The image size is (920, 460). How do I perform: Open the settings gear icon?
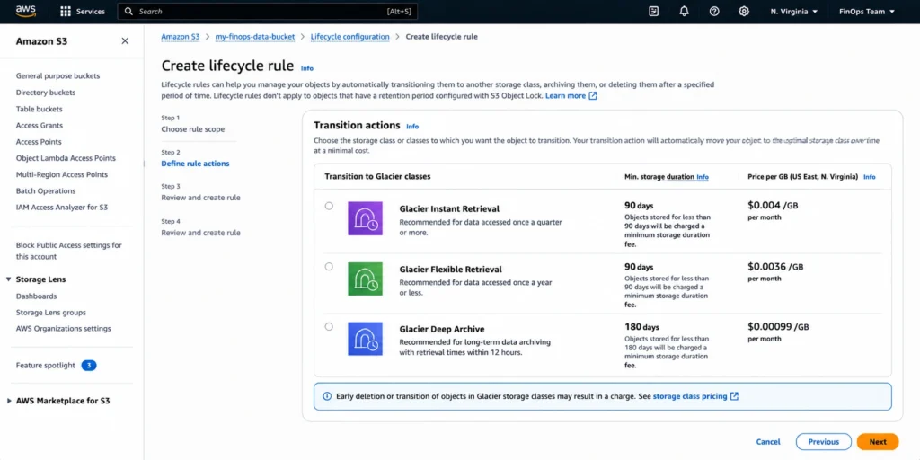pyautogui.click(x=744, y=11)
